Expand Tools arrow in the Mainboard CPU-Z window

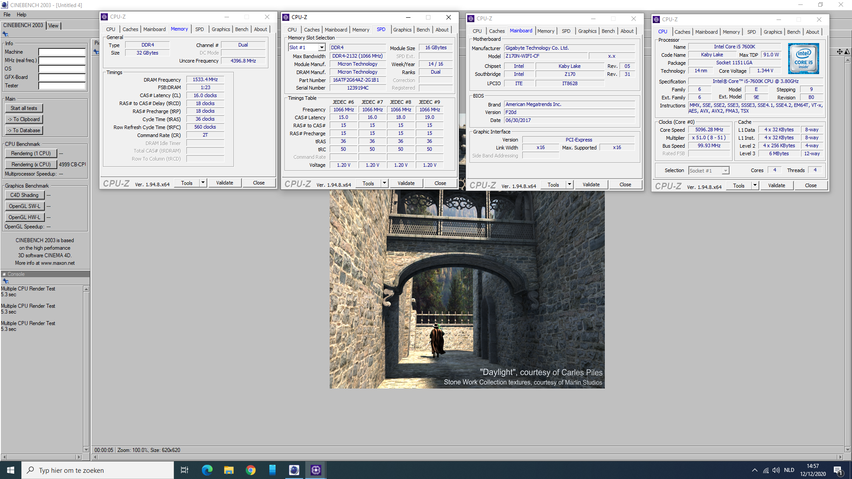point(569,185)
